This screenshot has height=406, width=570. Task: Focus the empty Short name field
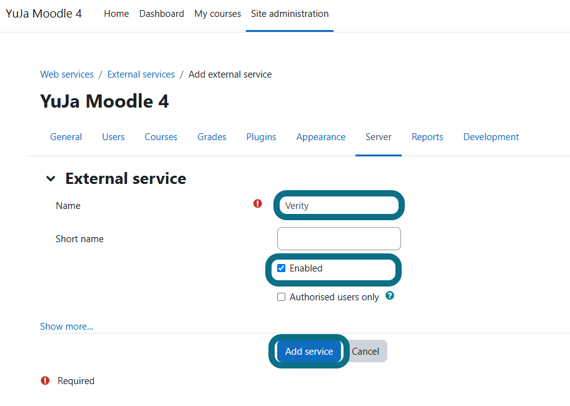pyautogui.click(x=339, y=239)
